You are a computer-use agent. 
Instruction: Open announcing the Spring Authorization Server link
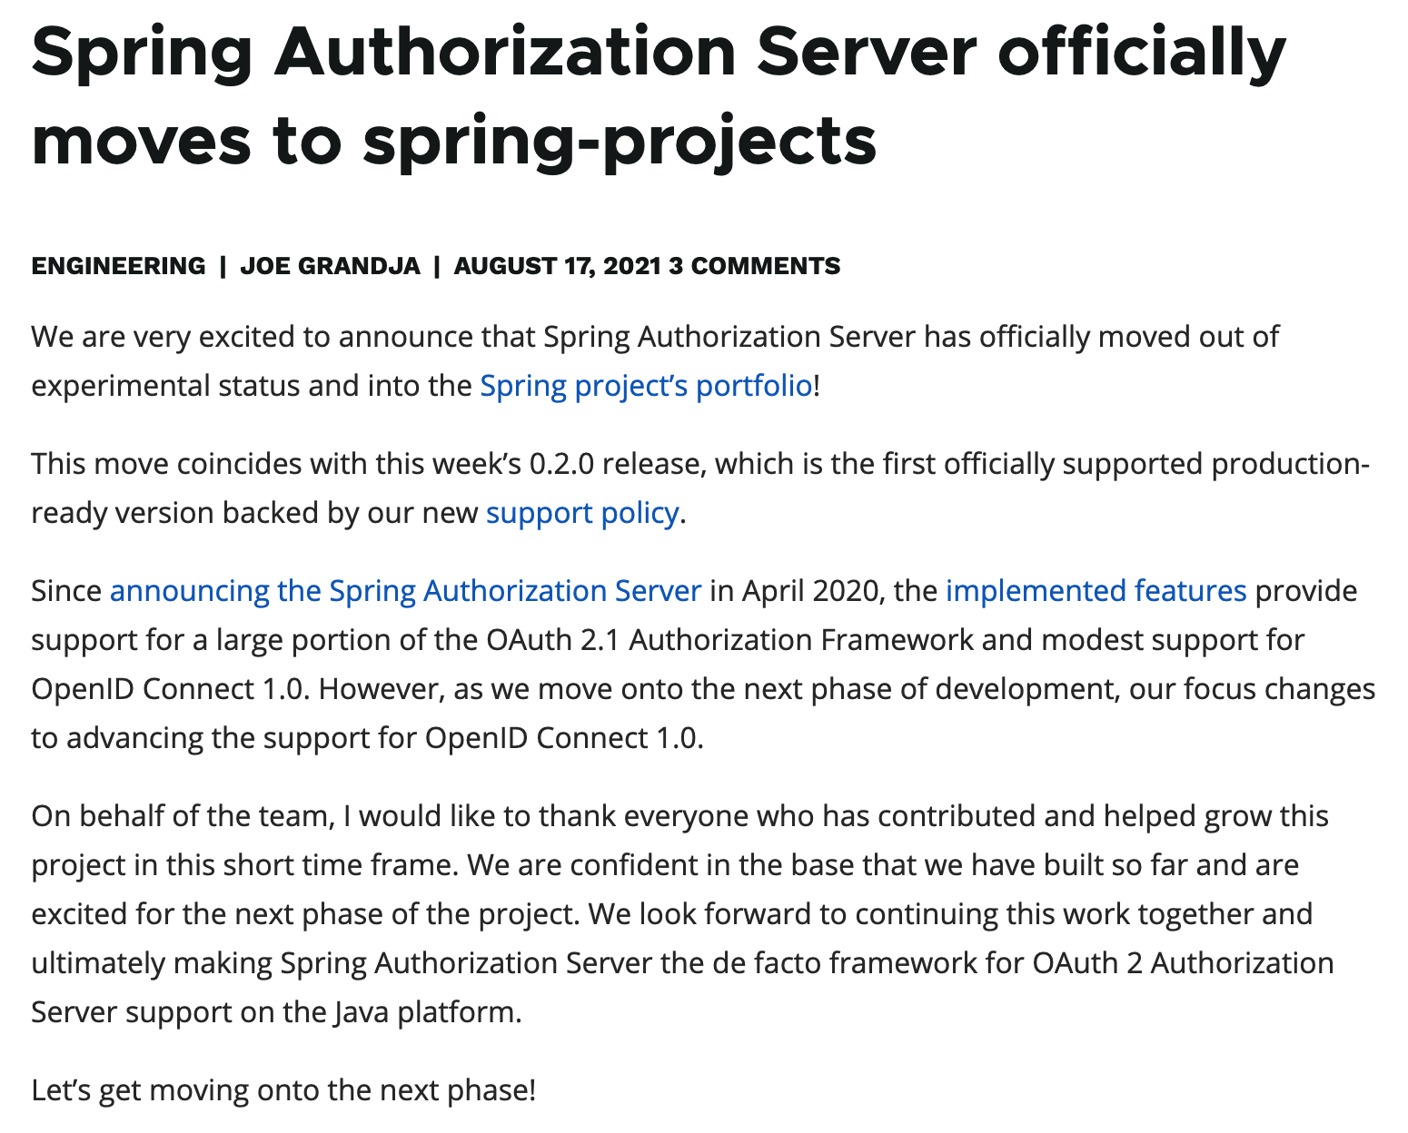click(405, 591)
